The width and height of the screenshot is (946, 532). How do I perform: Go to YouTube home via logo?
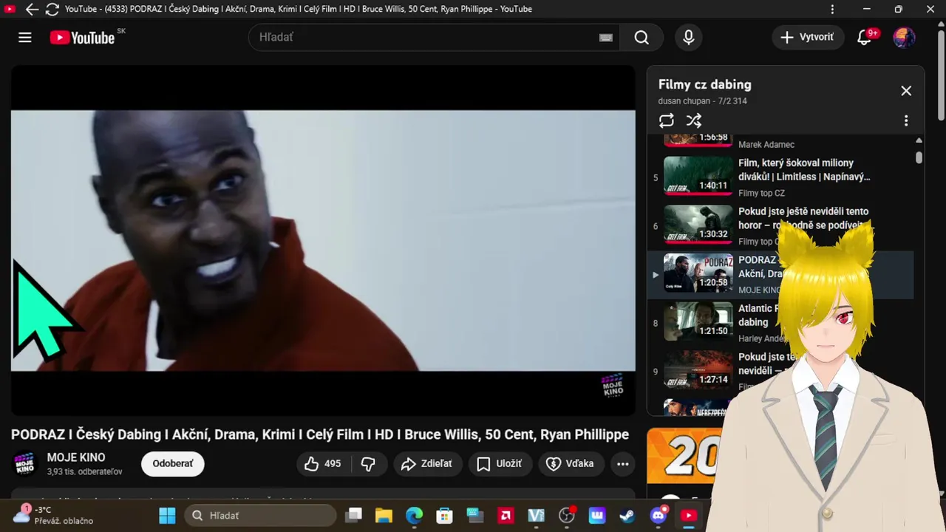click(82, 38)
